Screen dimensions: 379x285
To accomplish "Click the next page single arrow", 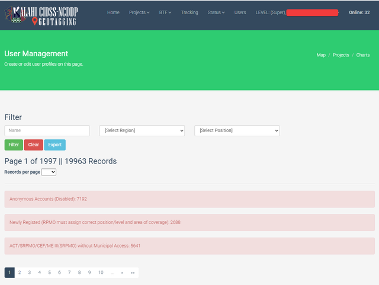I will pyautogui.click(x=123, y=273).
